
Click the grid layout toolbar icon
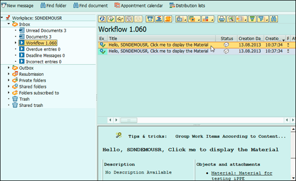(x=240, y=19)
